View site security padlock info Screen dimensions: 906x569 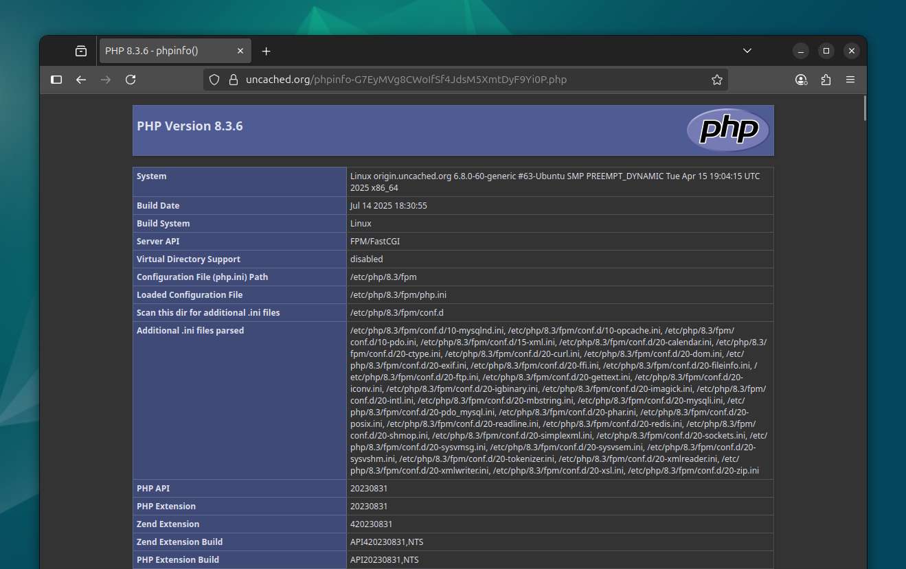click(233, 80)
